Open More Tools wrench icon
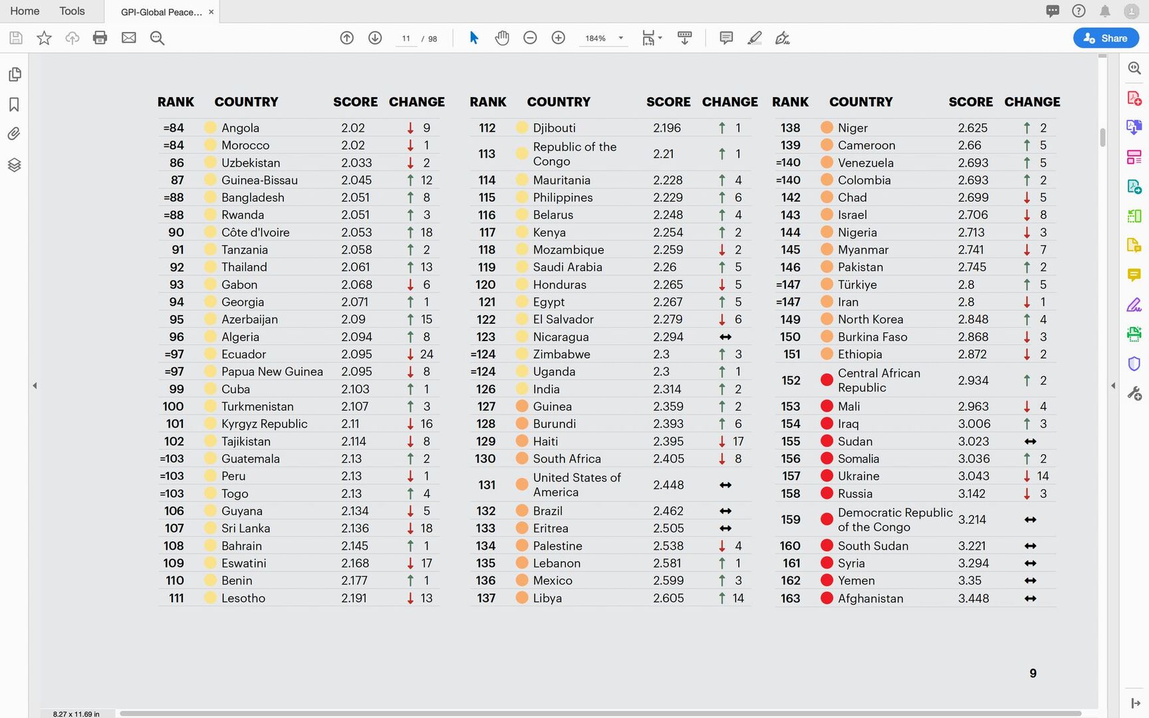 click(1134, 394)
